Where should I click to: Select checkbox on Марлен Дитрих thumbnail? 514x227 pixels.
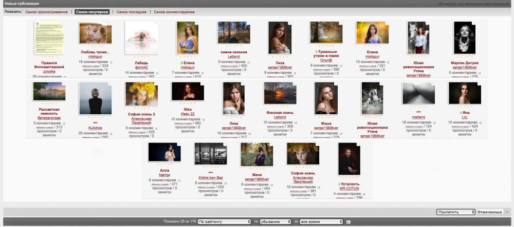tap(474, 24)
